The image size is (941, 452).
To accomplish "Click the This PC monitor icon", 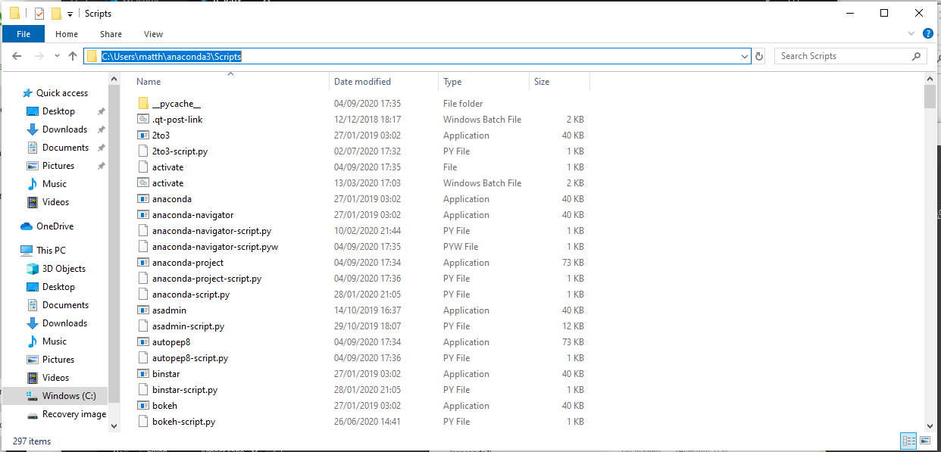I will click(27, 251).
